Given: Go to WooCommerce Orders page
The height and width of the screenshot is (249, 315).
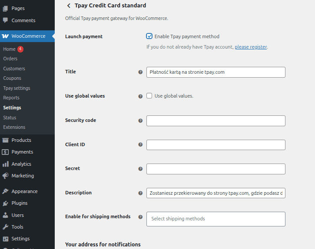Looking at the screenshot, I should [10, 59].
